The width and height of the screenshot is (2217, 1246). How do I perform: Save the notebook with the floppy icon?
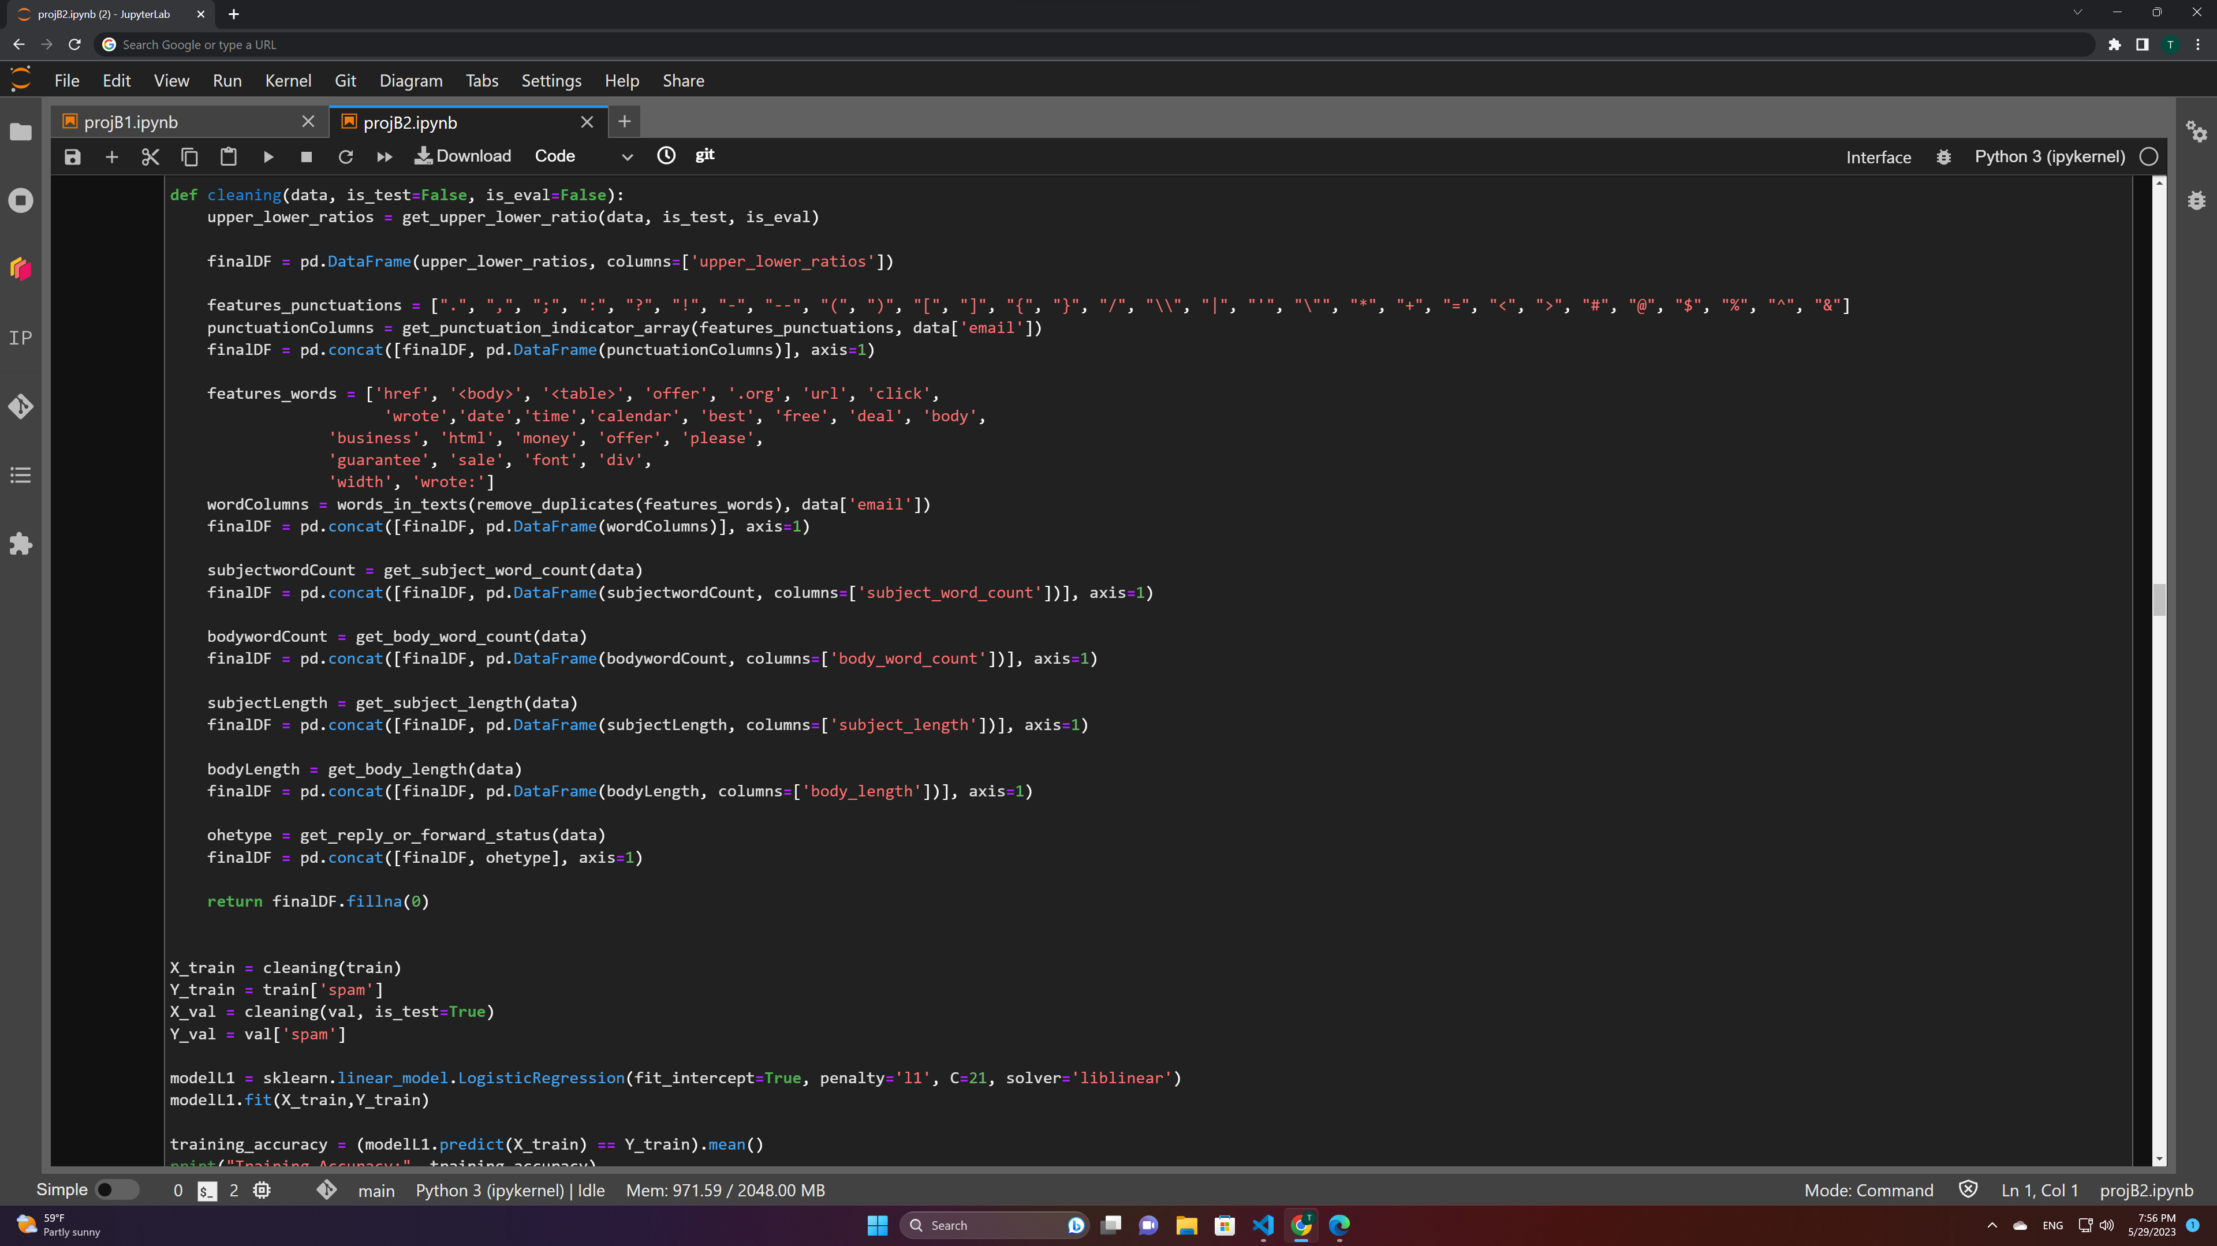pos(72,156)
